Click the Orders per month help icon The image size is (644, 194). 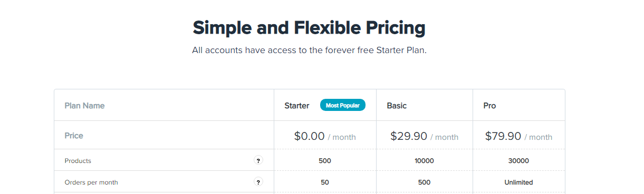tap(258, 182)
